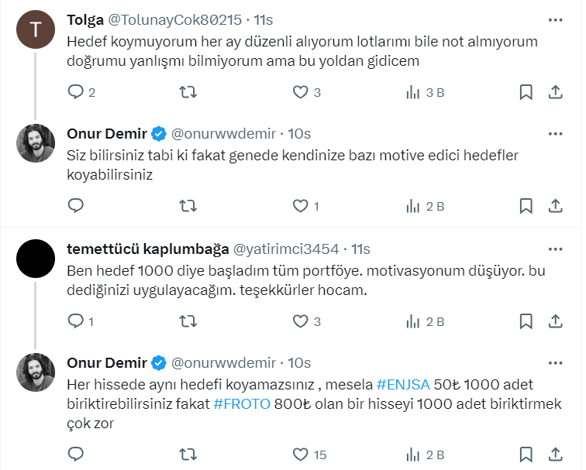The image size is (586, 470).
Task: Open @yatirimci3454 profile handle
Action: (x=286, y=249)
